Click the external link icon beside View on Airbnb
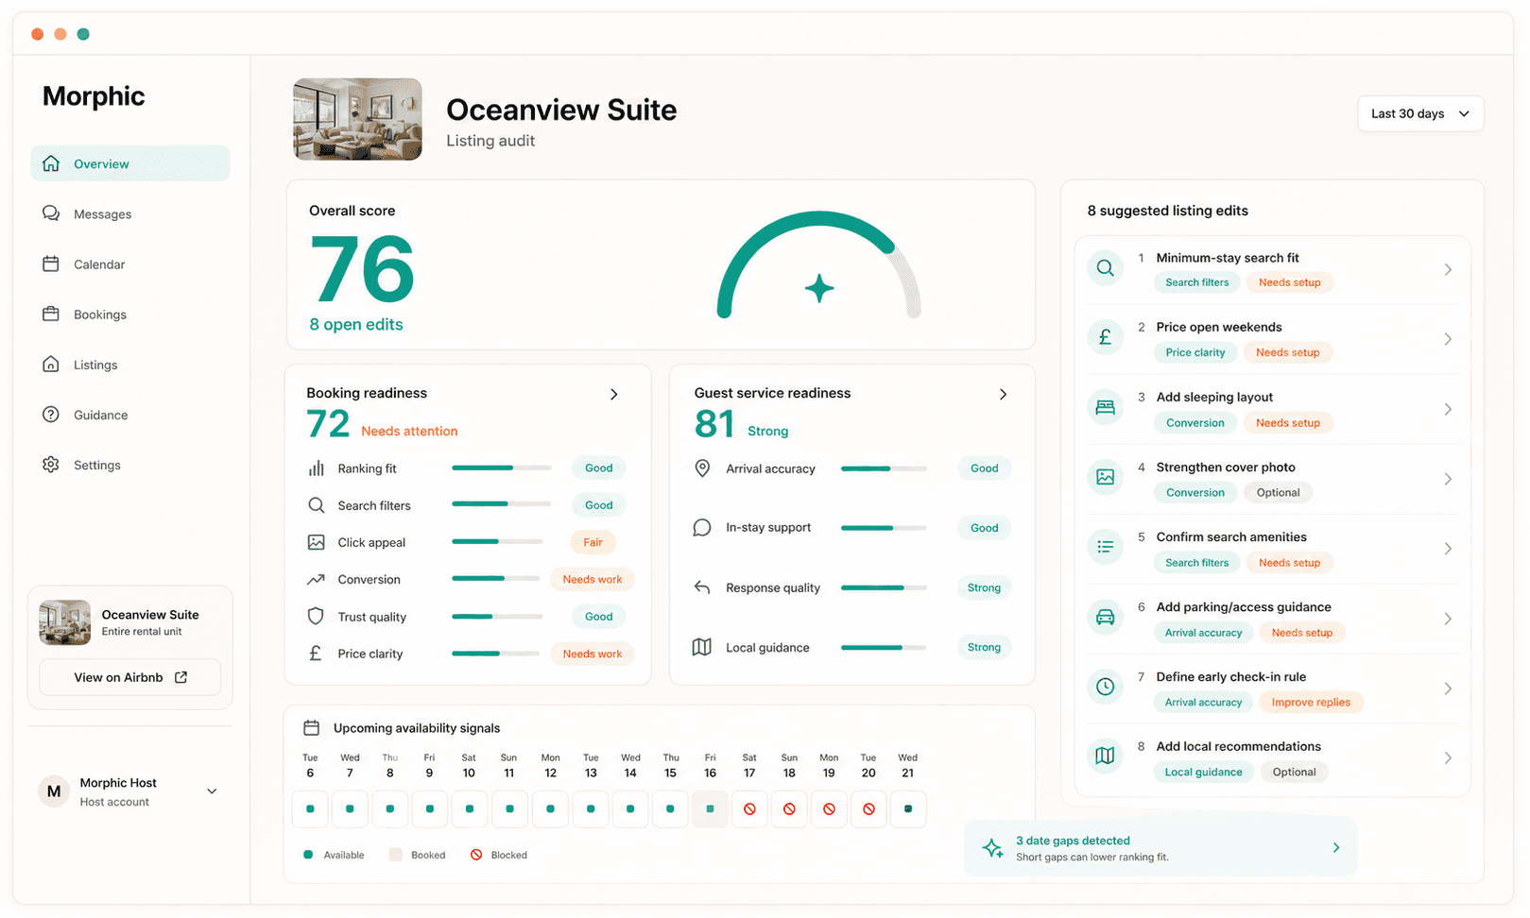The width and height of the screenshot is (1530, 918). click(x=181, y=677)
